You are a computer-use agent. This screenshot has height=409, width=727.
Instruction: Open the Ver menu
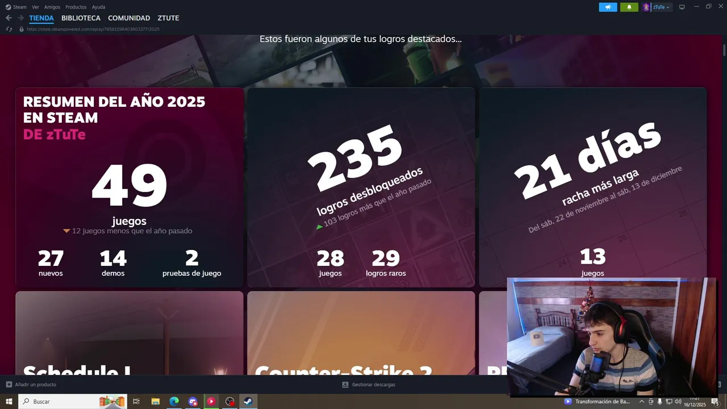tap(35, 7)
